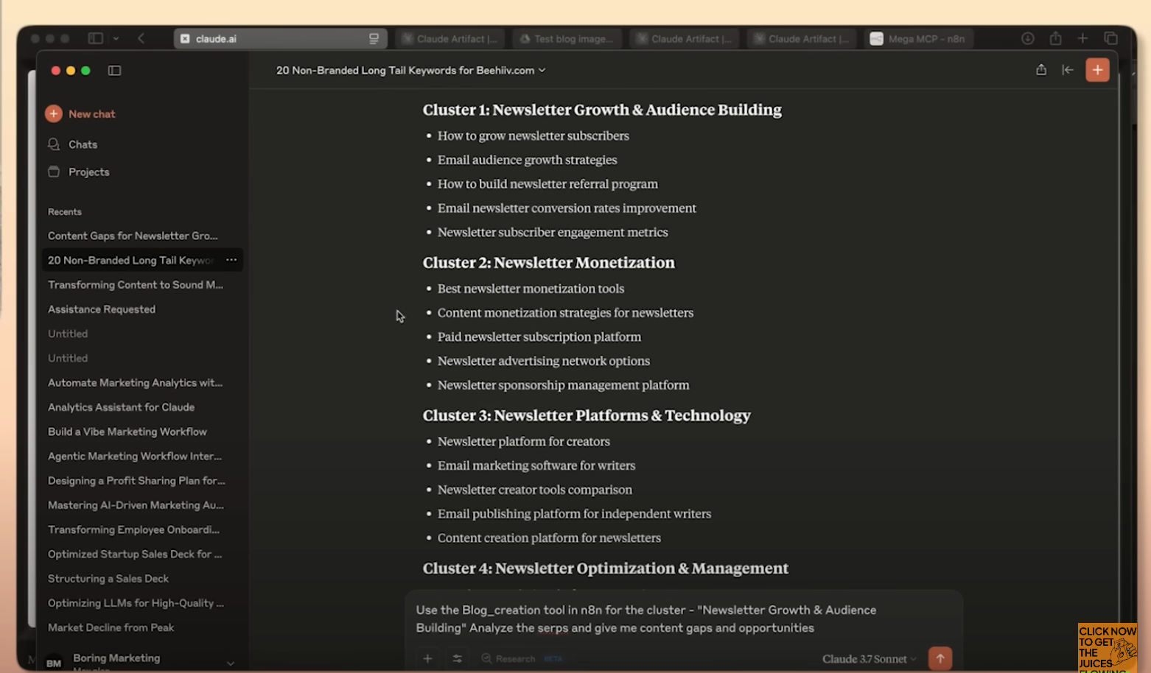The width and height of the screenshot is (1151, 673).
Task: Open browser downloads icon
Action: point(1027,38)
